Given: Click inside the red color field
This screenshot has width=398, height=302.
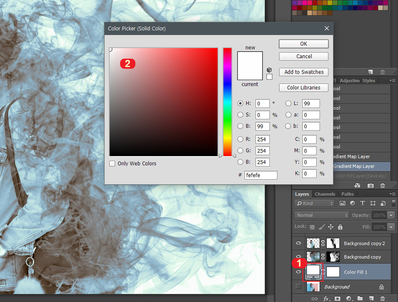Looking at the screenshot, I should tap(164, 102).
